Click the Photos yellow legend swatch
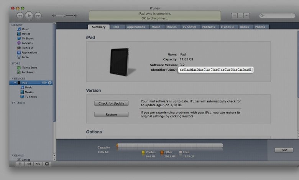 143,152
